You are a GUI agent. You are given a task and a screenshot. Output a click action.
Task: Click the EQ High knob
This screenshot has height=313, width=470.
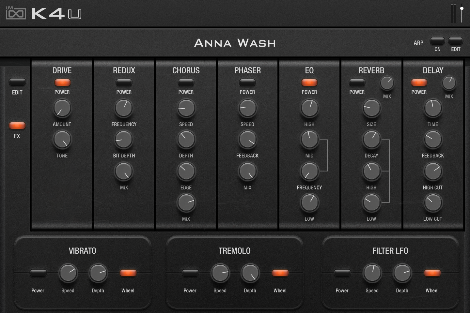click(x=309, y=108)
